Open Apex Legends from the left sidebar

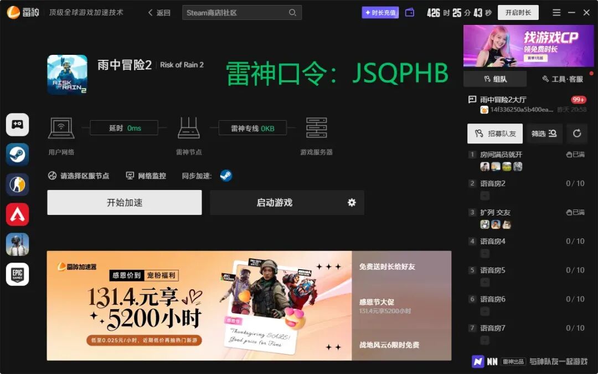click(17, 214)
